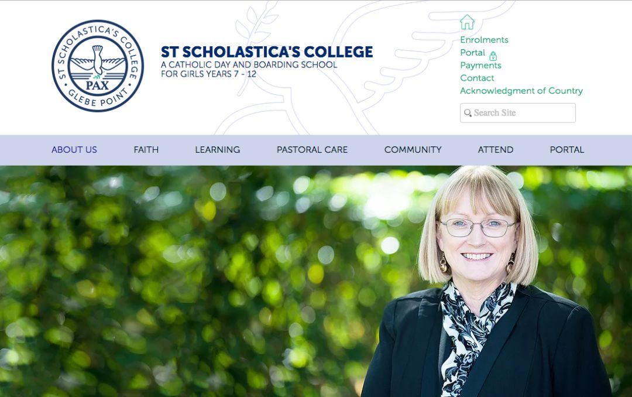Select the Faith navigation item
Screen dimensions: 632x397
(146, 150)
